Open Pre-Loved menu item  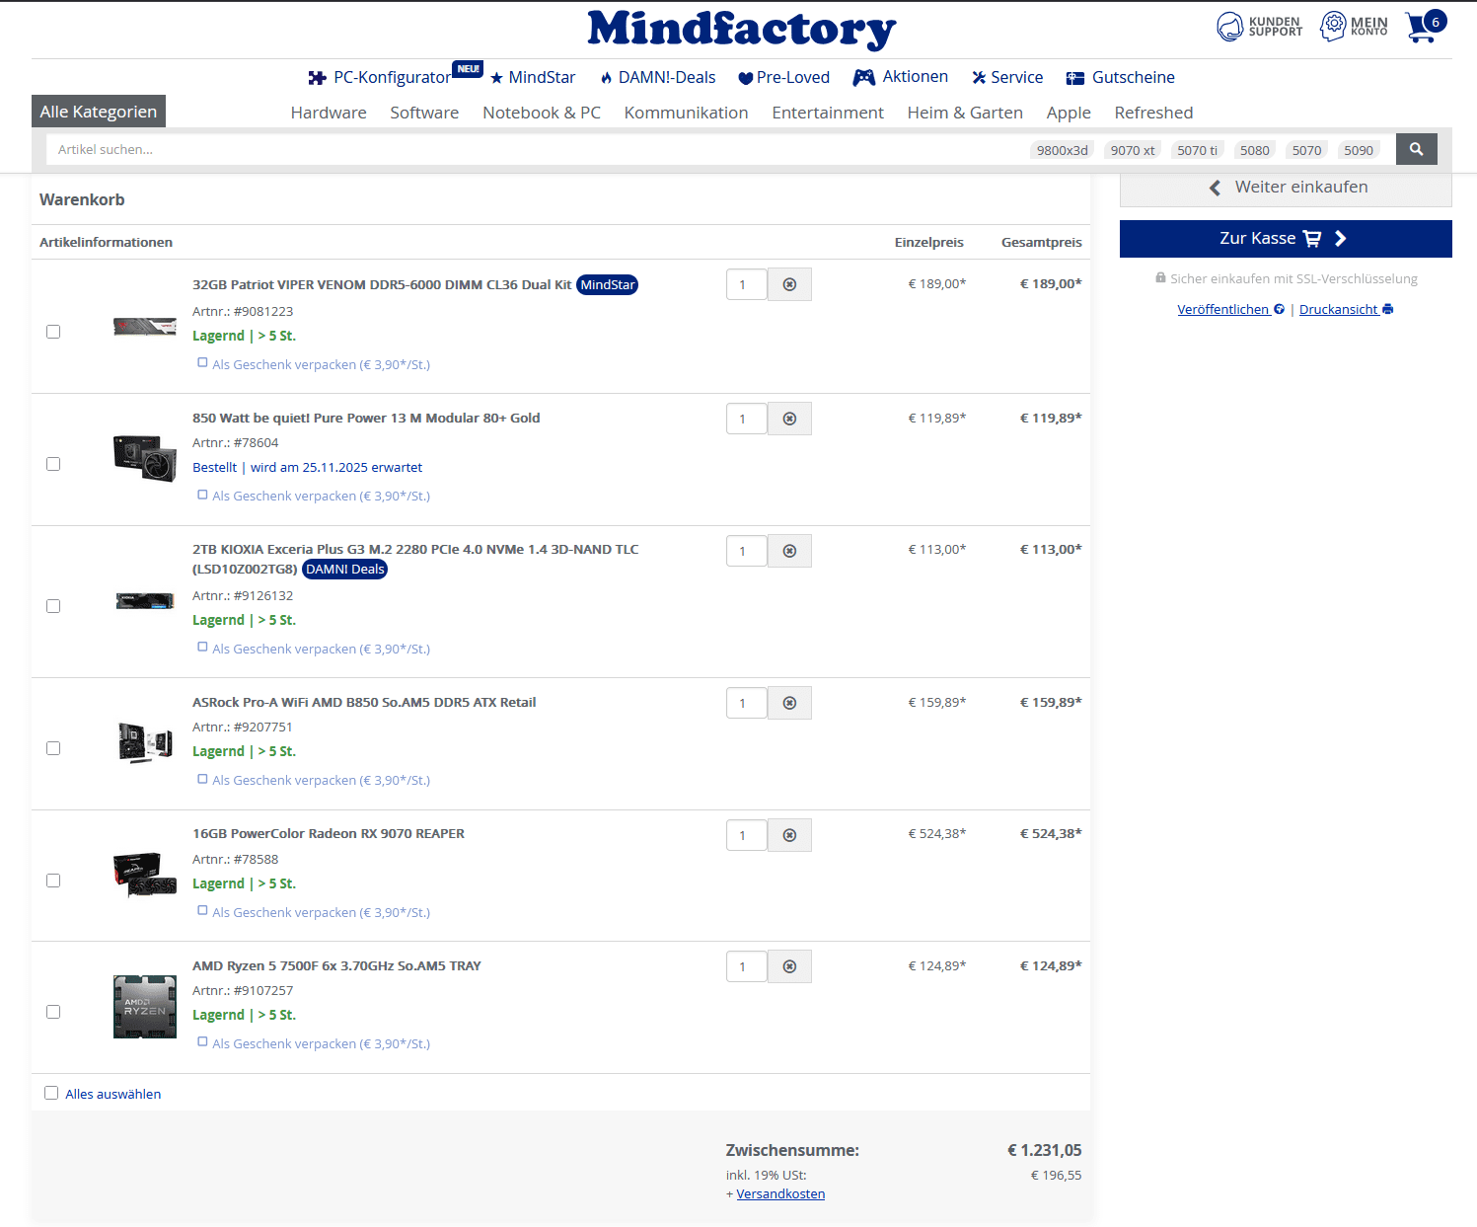point(784,77)
